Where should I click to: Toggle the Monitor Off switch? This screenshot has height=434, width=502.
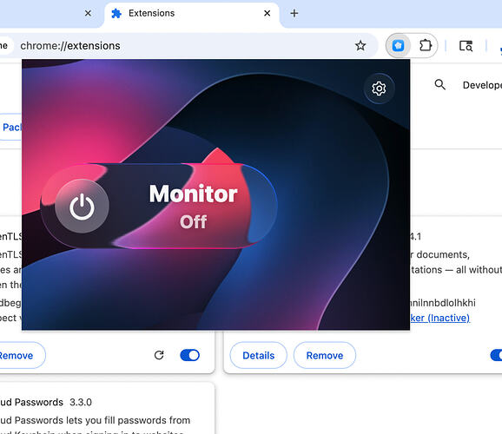pos(159,206)
